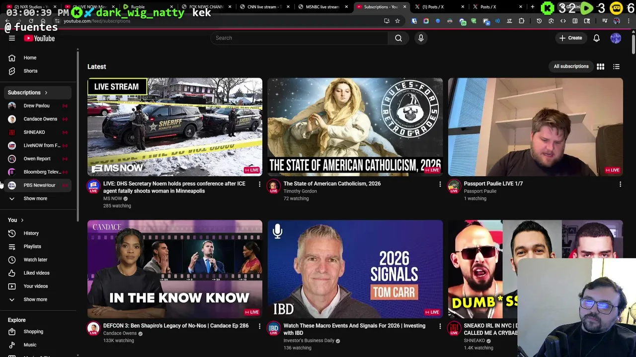The height and width of the screenshot is (357, 636).
Task: Open the DHS Secretary Noem video title
Action: point(174,187)
